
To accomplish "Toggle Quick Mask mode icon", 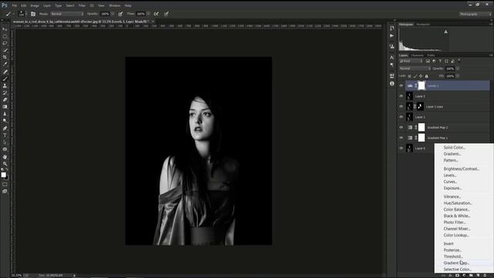I will point(5,185).
